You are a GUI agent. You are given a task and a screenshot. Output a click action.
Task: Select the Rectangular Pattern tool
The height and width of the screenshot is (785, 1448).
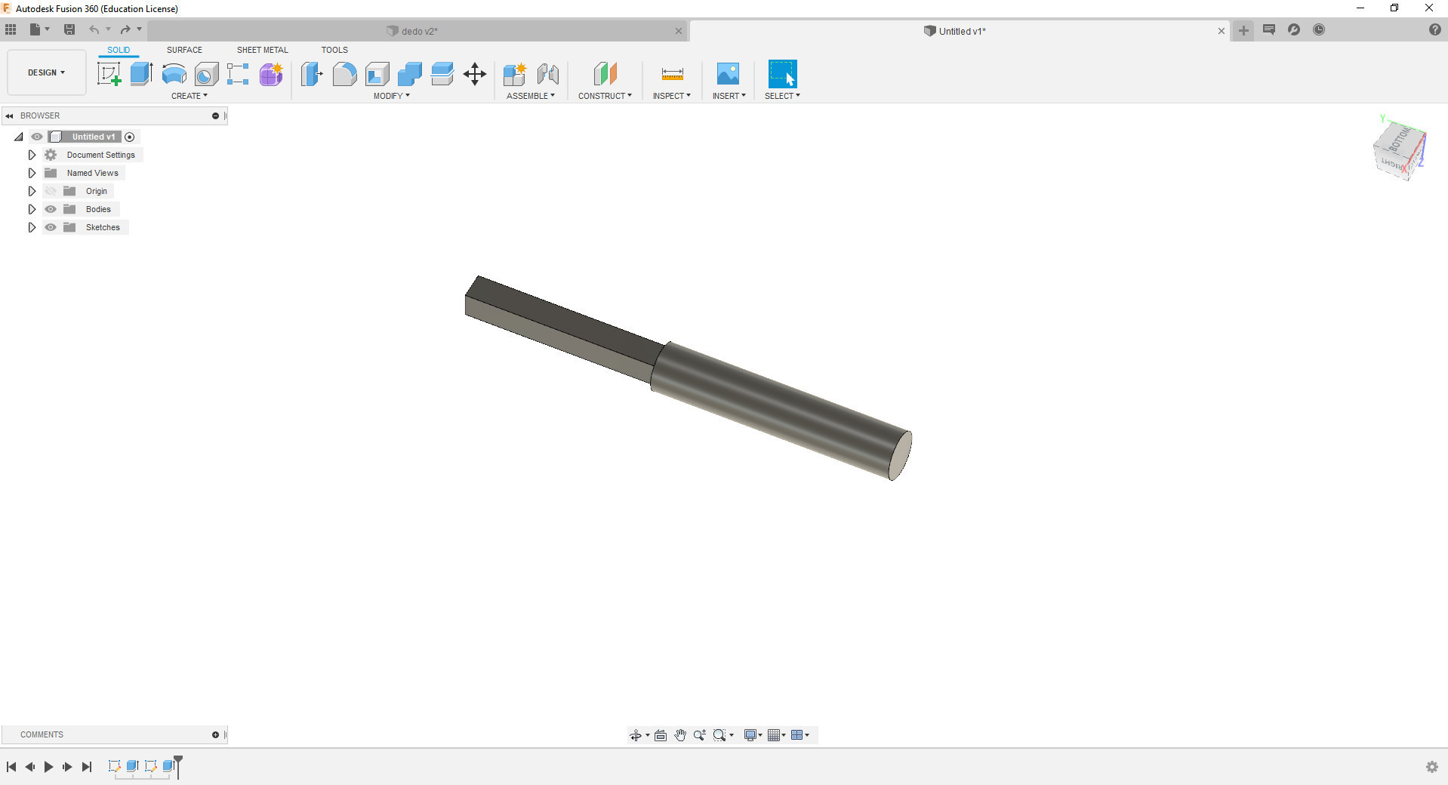pos(238,74)
